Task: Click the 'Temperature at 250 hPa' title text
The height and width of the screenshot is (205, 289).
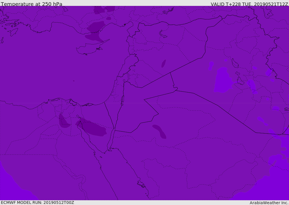Action: coord(32,4)
